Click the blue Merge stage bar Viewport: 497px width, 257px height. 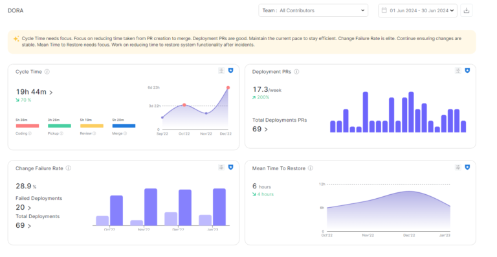124,126
